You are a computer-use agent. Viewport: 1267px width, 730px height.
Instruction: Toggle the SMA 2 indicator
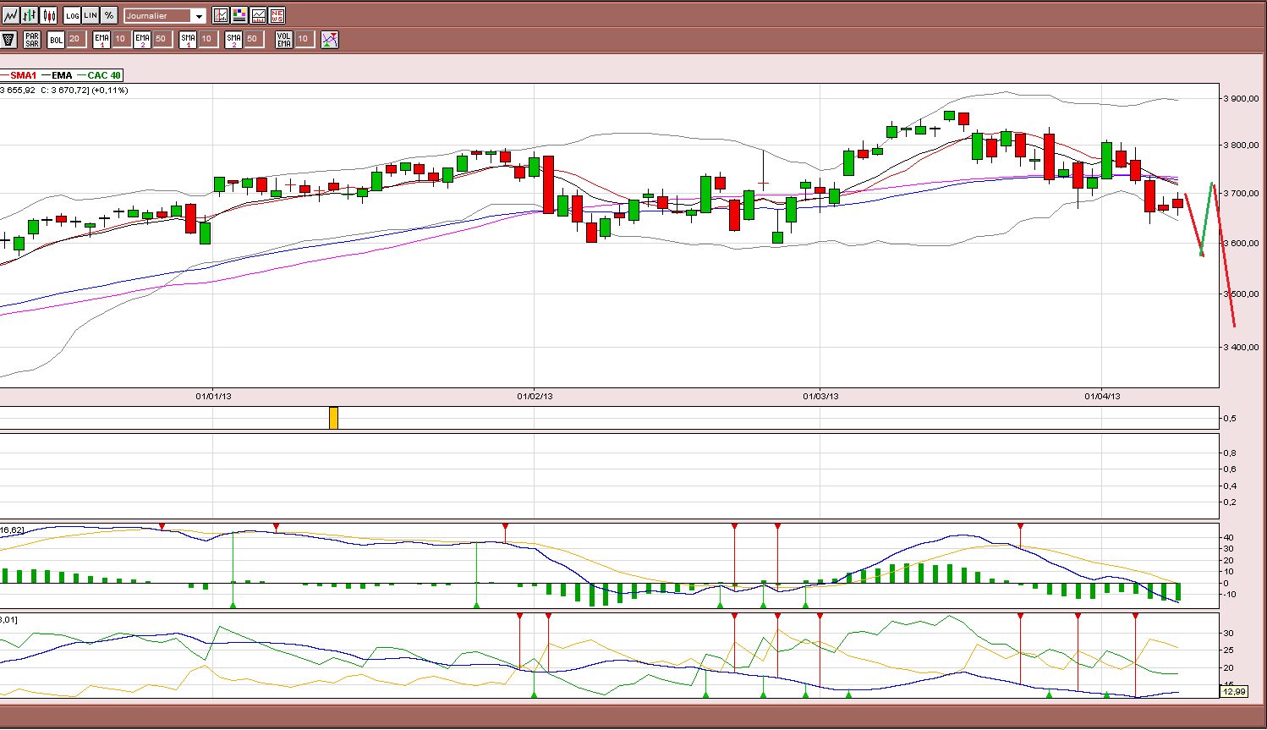click(x=233, y=39)
